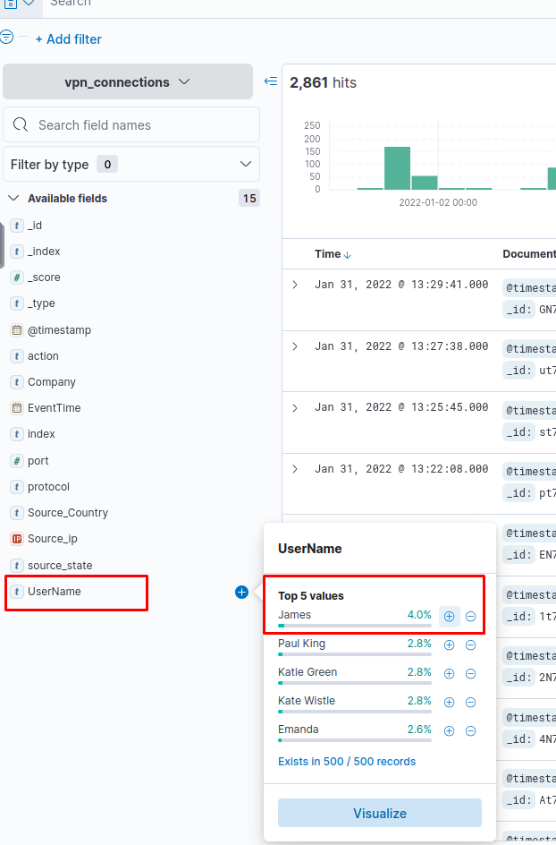The width and height of the screenshot is (556, 845).
Task: Filter for Kate Wistle value
Action: [450, 702]
